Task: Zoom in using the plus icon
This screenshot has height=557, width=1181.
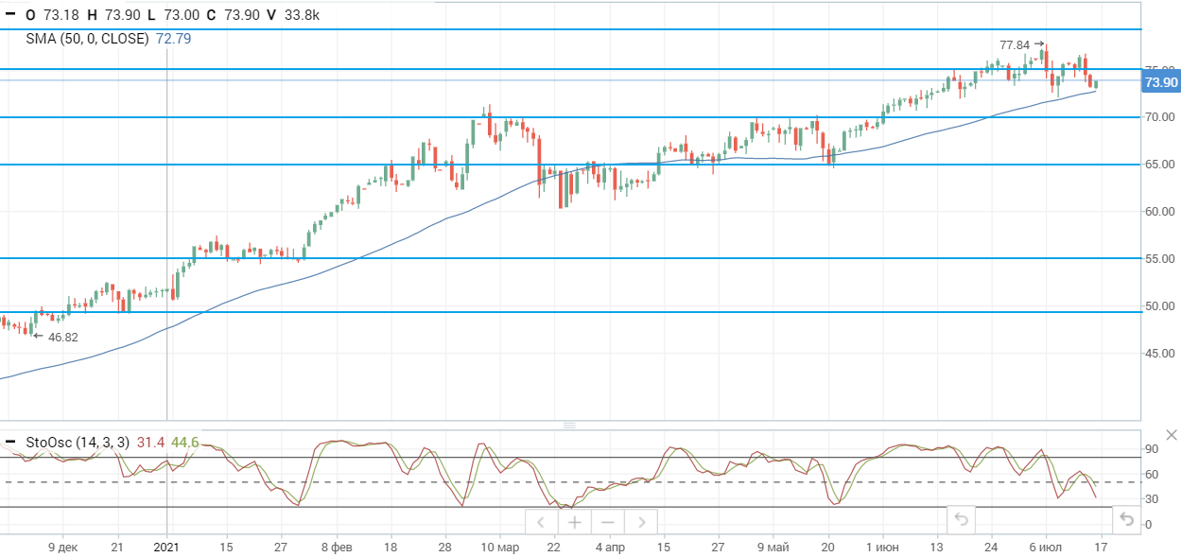Action: coord(574,521)
